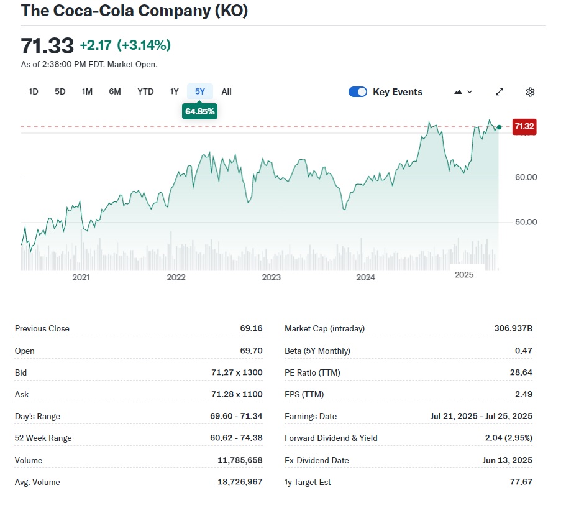The width and height of the screenshot is (584, 518).
Task: Click the +2.17 price change value
Action: (x=96, y=45)
